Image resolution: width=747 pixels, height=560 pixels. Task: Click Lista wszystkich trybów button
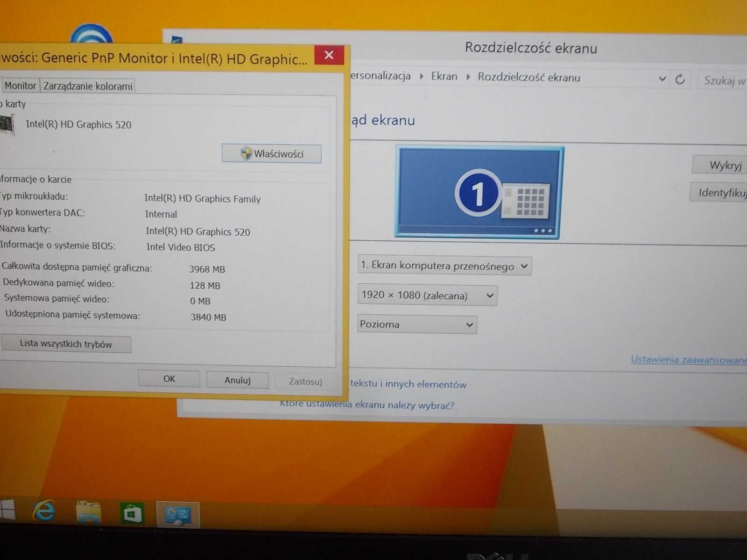66,344
